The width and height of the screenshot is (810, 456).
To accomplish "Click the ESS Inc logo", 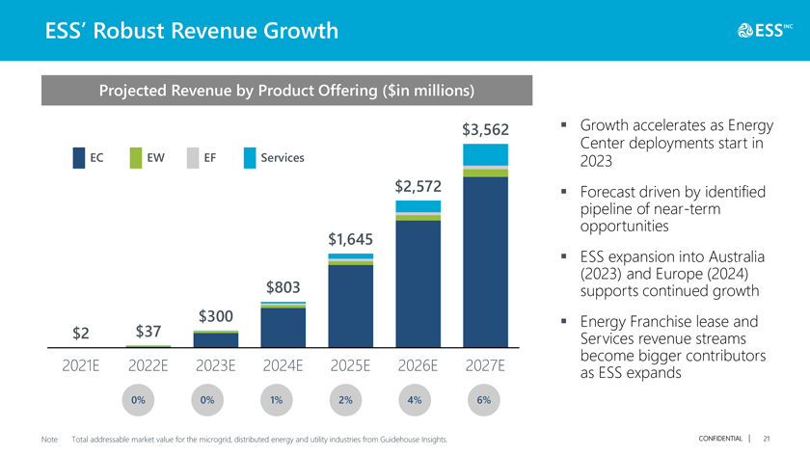I will (x=765, y=31).
